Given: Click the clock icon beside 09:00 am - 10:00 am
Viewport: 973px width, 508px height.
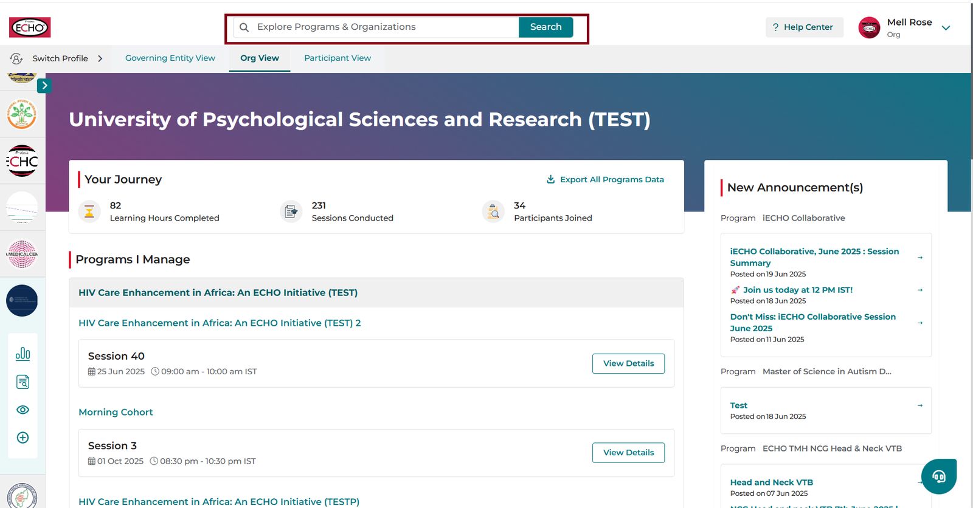Looking at the screenshot, I should (155, 371).
